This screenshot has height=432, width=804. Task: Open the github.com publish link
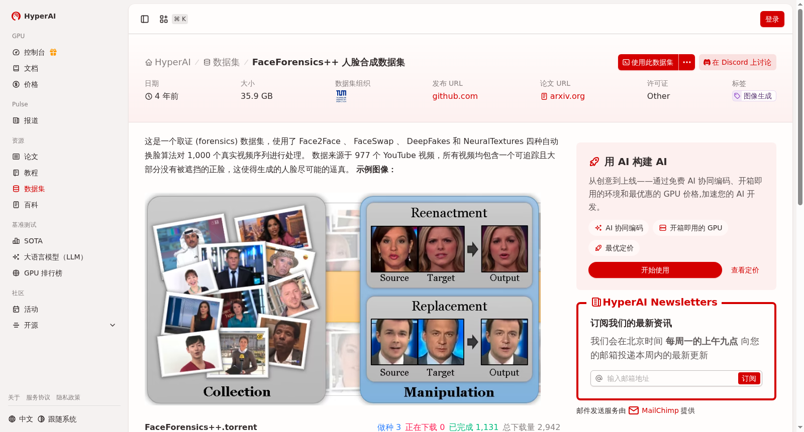455,96
